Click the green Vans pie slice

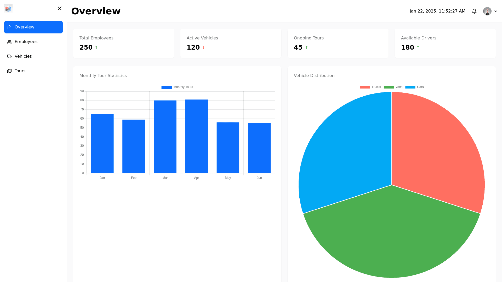(391, 235)
